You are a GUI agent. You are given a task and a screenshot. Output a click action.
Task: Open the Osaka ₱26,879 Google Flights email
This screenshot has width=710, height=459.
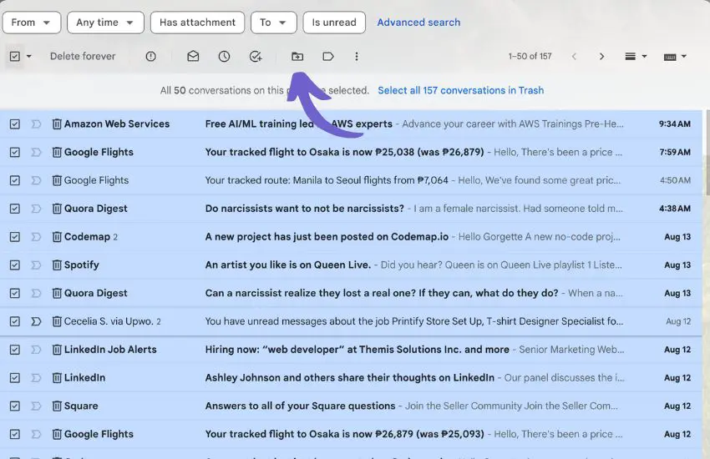351,434
